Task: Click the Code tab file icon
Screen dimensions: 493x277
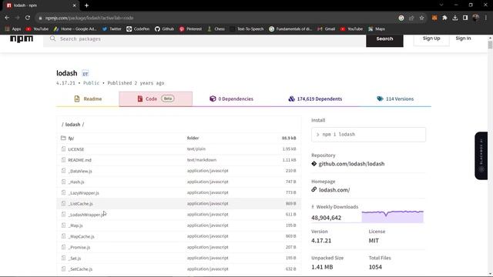Action: coord(140,98)
